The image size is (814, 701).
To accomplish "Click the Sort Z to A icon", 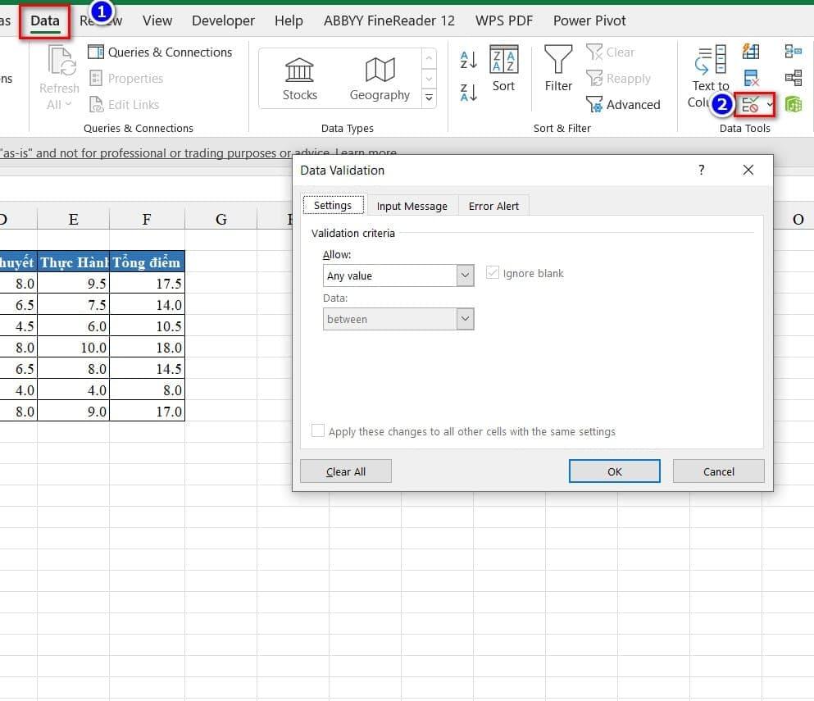I will coord(469,93).
